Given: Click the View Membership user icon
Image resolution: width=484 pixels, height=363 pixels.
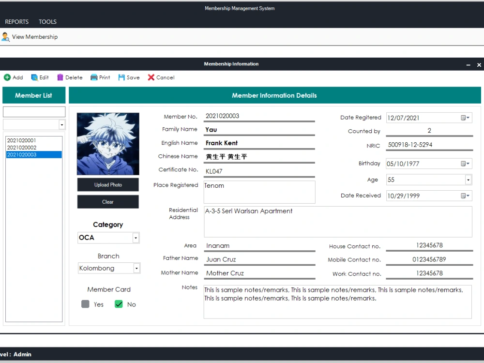Looking at the screenshot, I should pyautogui.click(x=5, y=37).
